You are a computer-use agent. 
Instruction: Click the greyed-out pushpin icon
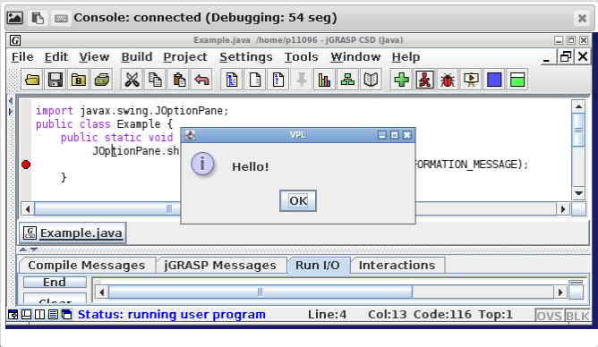(302, 80)
